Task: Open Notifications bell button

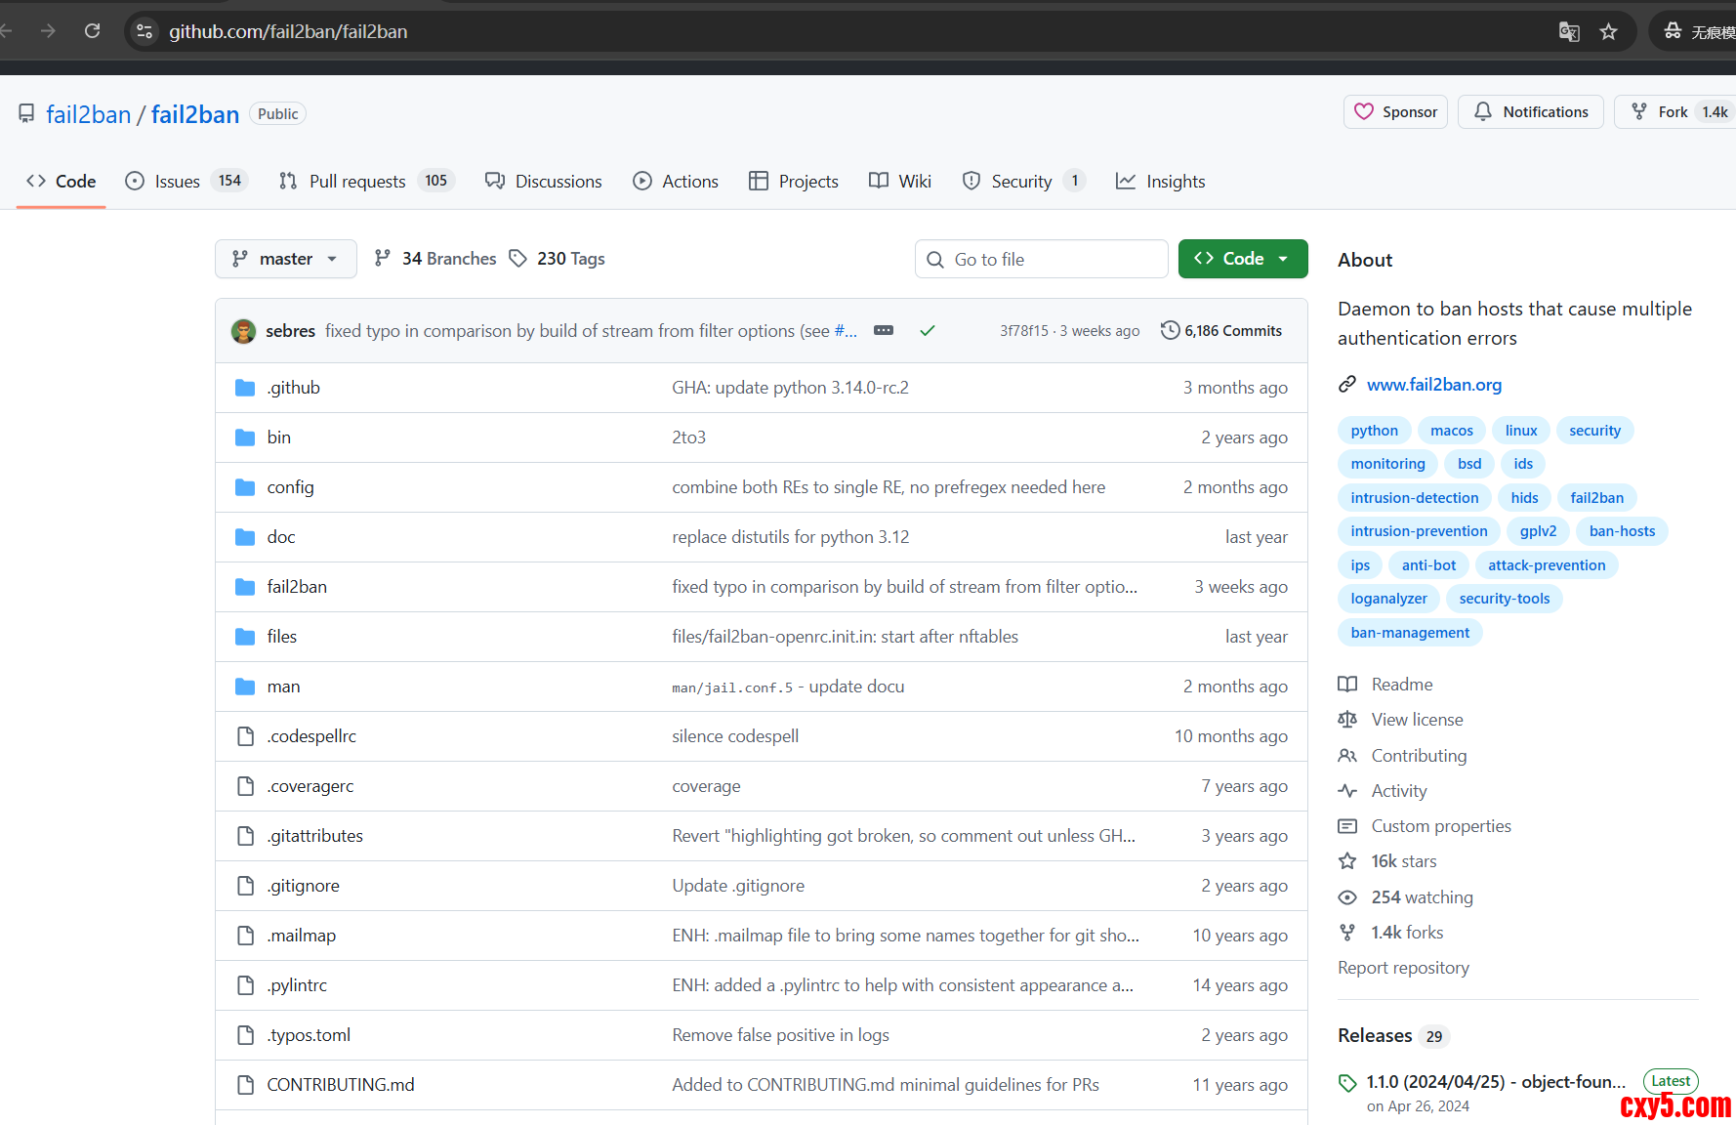Action: click(x=1530, y=112)
